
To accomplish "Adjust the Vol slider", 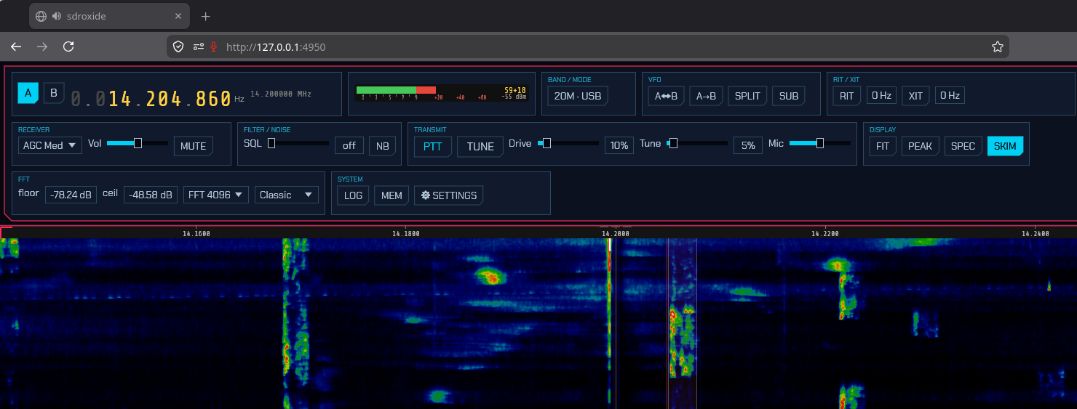I will coord(138,143).
